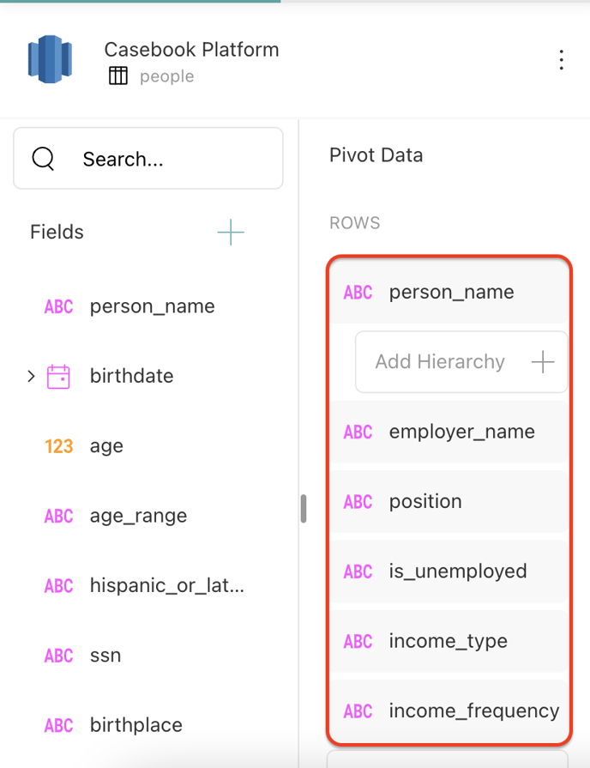590x768 pixels.
Task: Select the age_range field
Action: click(x=138, y=516)
